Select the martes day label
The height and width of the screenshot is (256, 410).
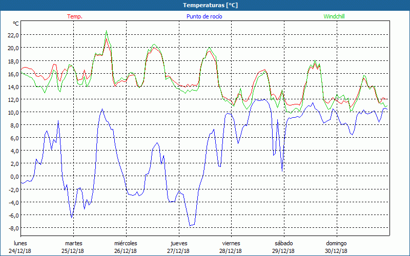click(73, 243)
